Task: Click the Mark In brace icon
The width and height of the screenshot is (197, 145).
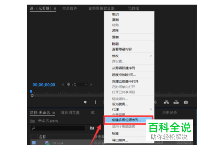Action: point(95,102)
